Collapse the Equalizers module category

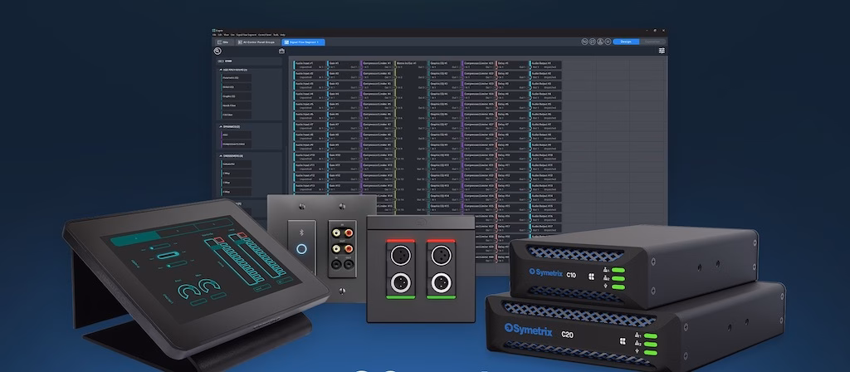[219, 71]
